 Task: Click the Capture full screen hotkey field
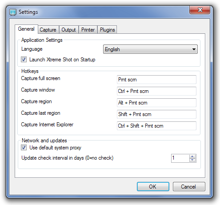click(x=156, y=80)
